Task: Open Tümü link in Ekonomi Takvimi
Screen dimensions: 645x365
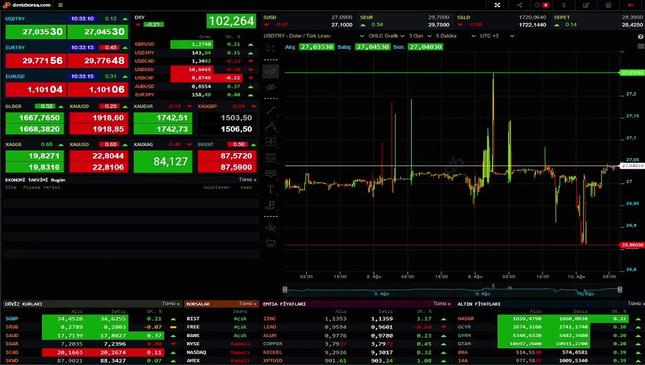Action: tap(247, 179)
